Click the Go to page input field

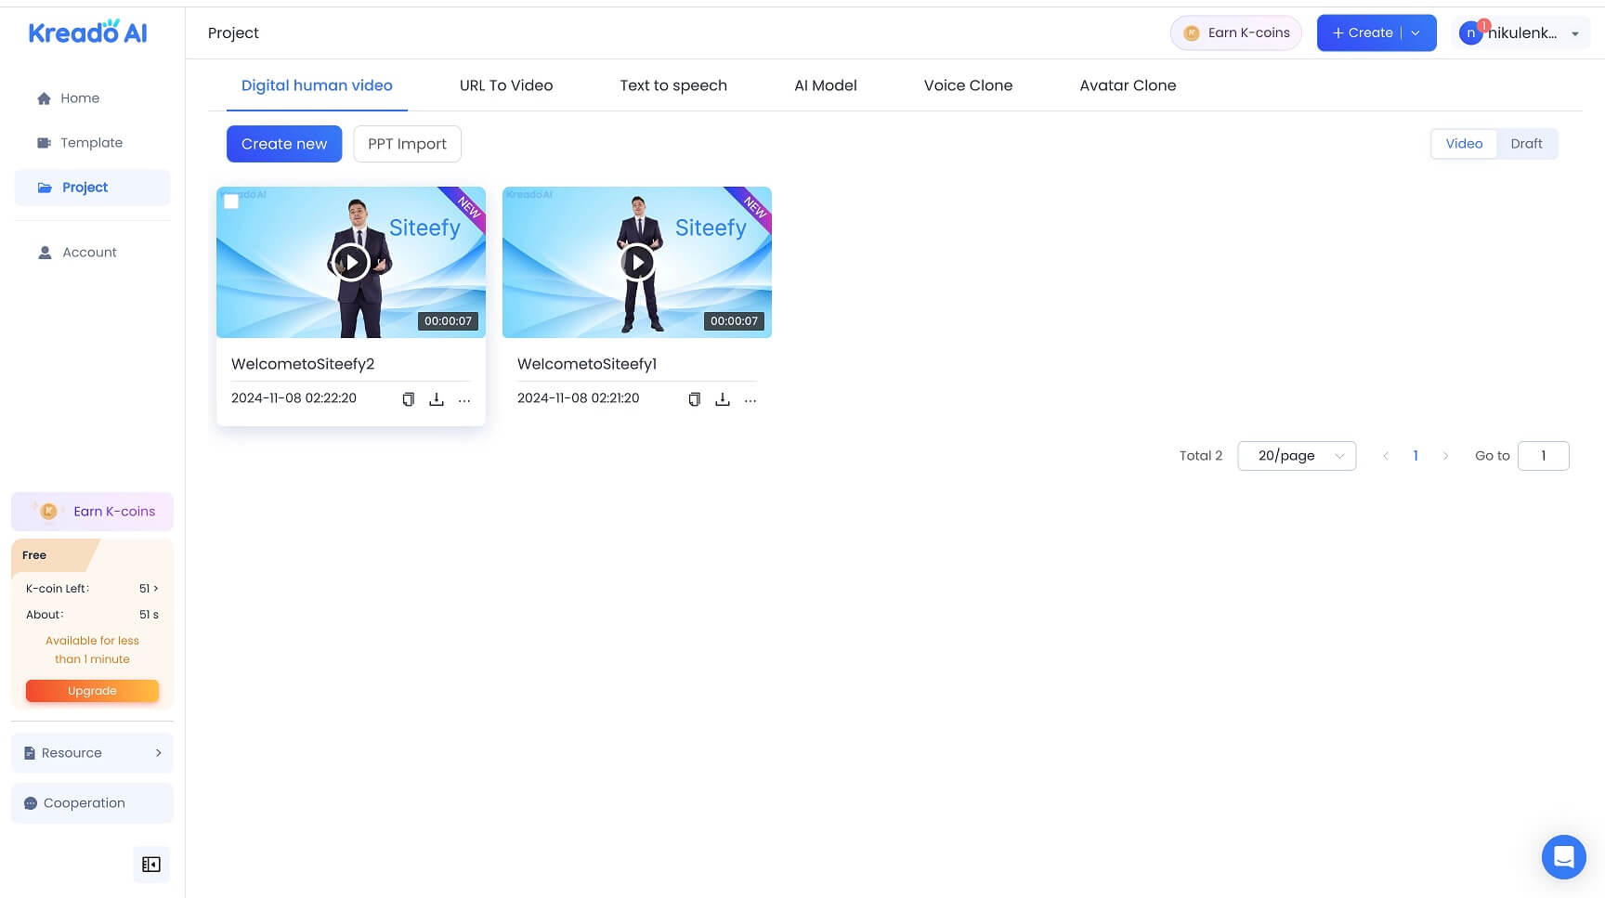pos(1543,456)
